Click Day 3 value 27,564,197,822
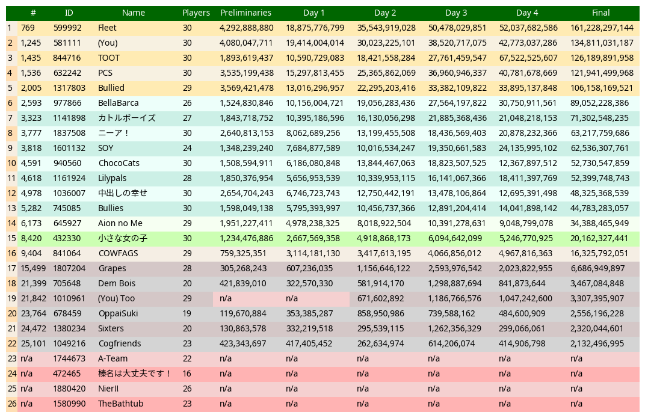Screen dimensions: 645x418 [457, 103]
